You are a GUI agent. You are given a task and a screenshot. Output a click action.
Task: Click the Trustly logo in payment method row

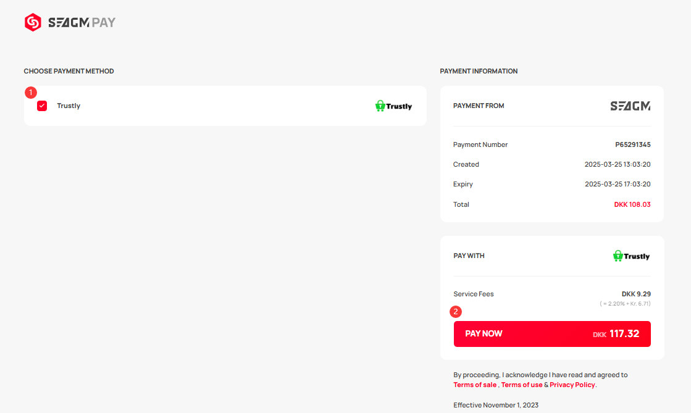point(393,106)
